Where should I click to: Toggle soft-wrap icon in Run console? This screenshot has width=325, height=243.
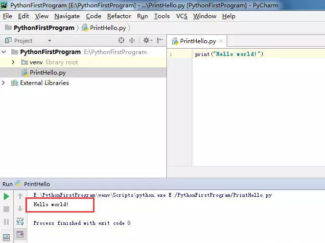pos(20,222)
